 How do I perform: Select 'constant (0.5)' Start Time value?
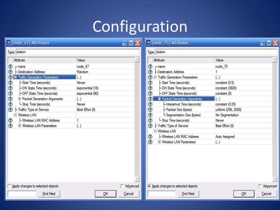tap(225, 83)
